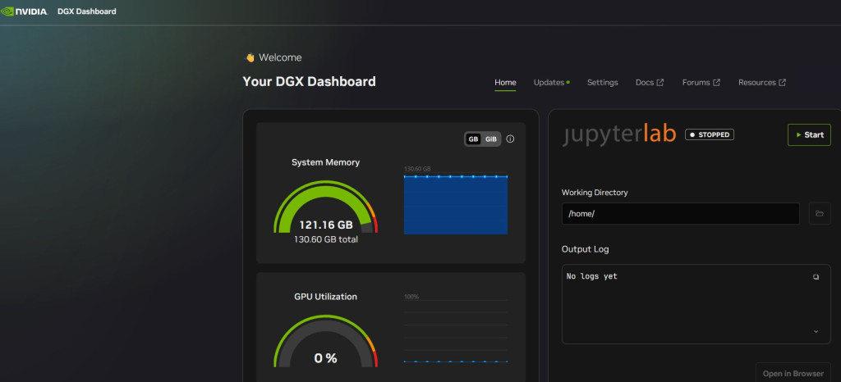Screen dimensions: 841x382
Task: Click the '0 %' GPU utilization value
Action: pyautogui.click(x=325, y=358)
